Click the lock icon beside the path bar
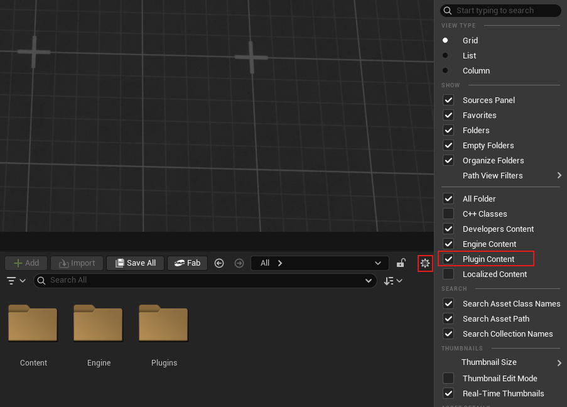The image size is (567, 407). click(401, 263)
